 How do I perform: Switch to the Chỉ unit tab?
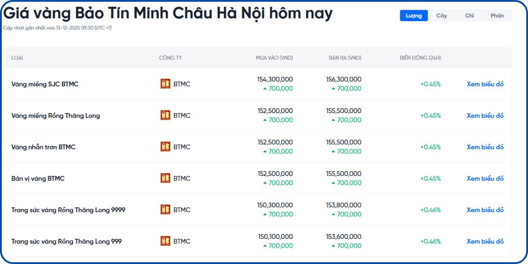[469, 15]
